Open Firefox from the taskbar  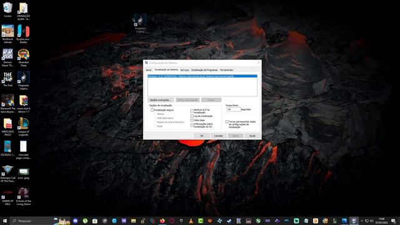[x=162, y=221]
